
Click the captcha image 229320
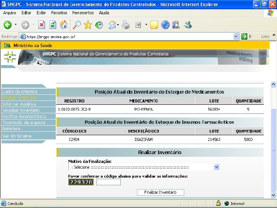point(81,182)
